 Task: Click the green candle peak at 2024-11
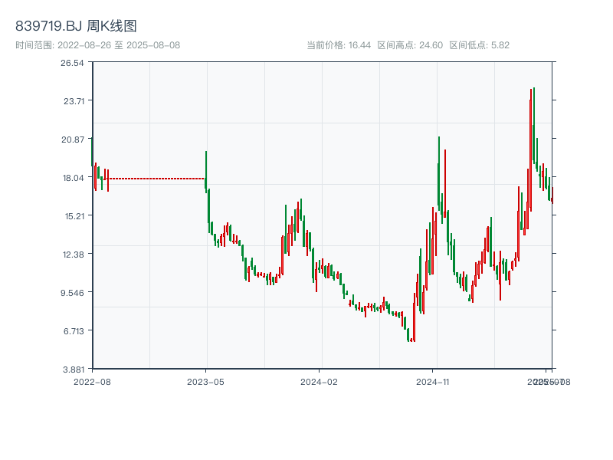tap(438, 174)
